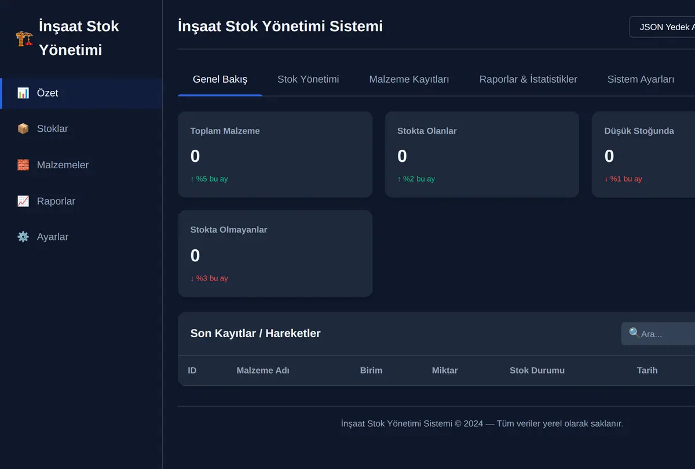Click the construction crane logo icon
695x469 pixels.
(x=24, y=39)
